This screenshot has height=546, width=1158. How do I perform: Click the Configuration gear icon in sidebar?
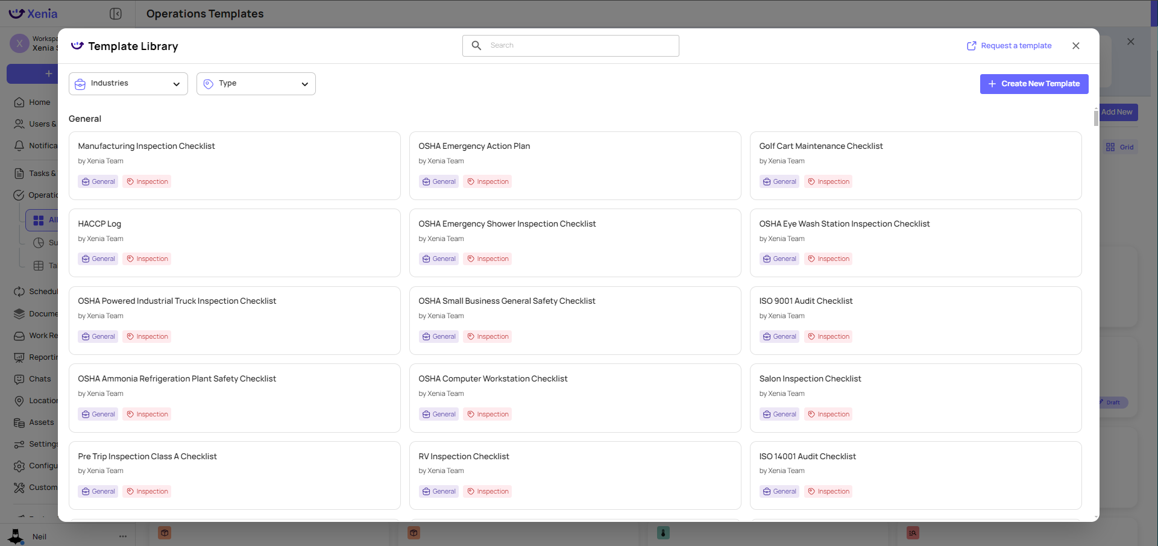click(x=19, y=466)
